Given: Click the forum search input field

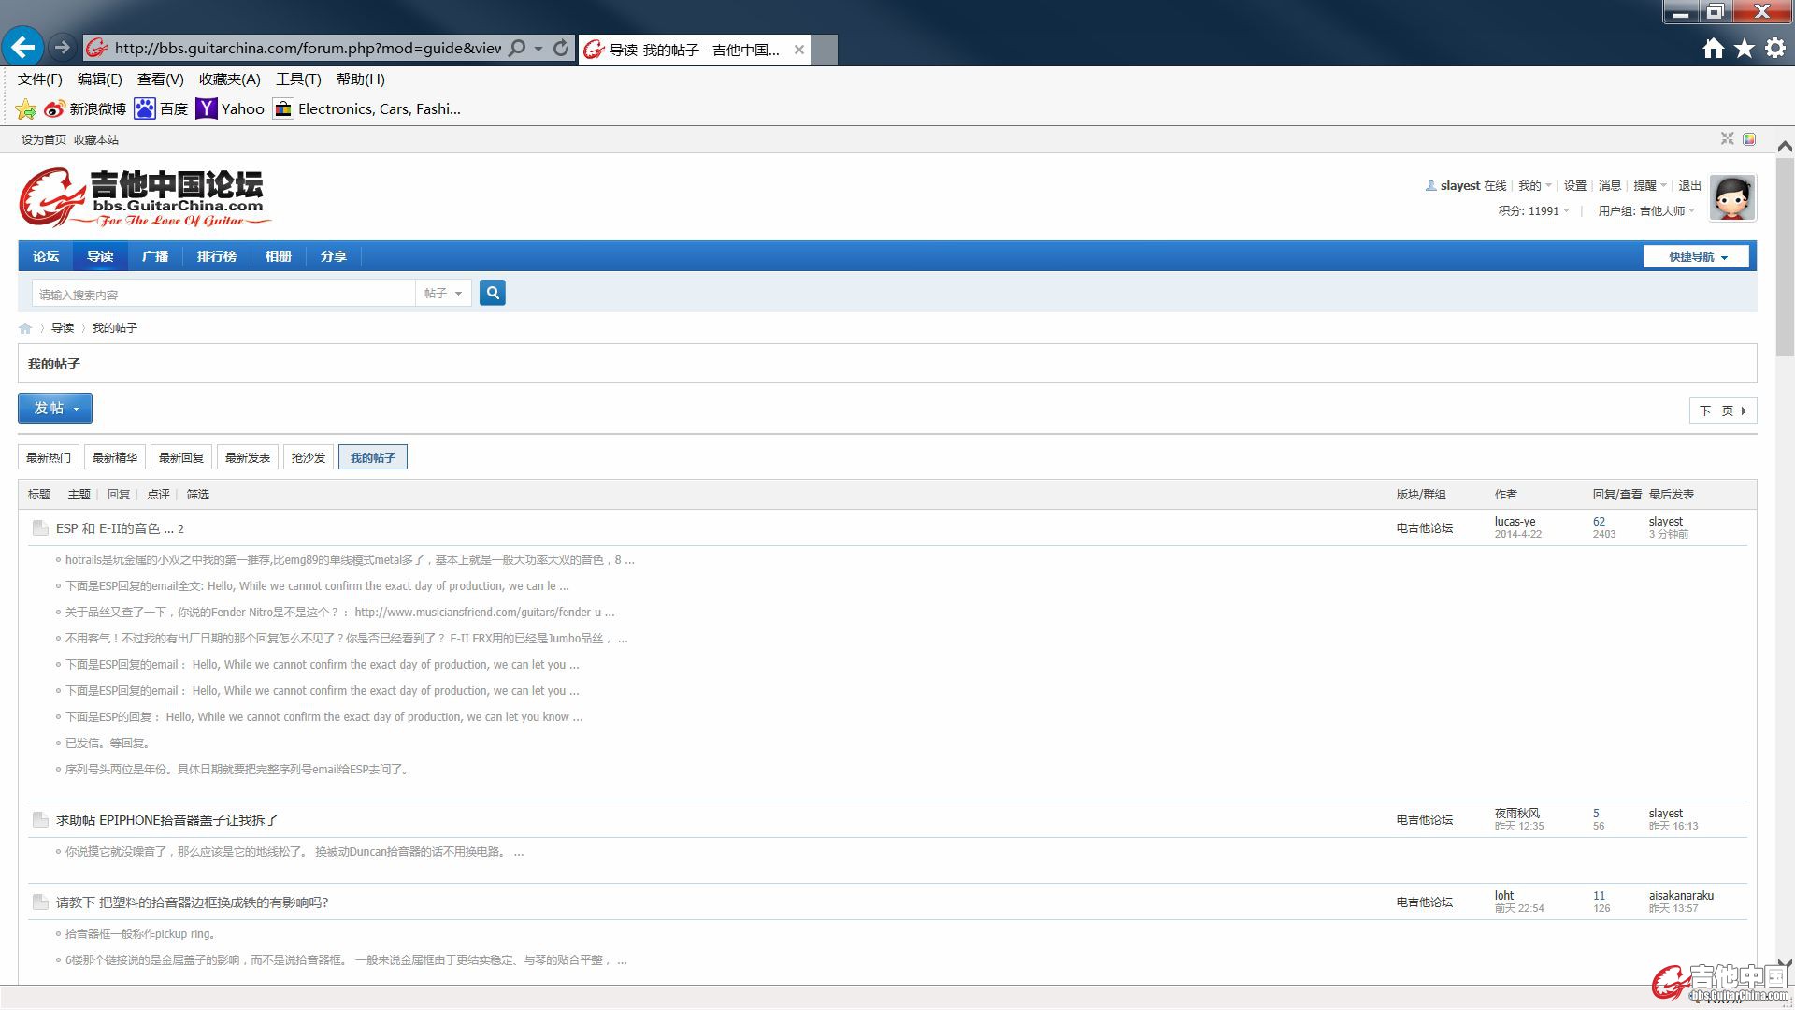Looking at the screenshot, I should pos(224,294).
